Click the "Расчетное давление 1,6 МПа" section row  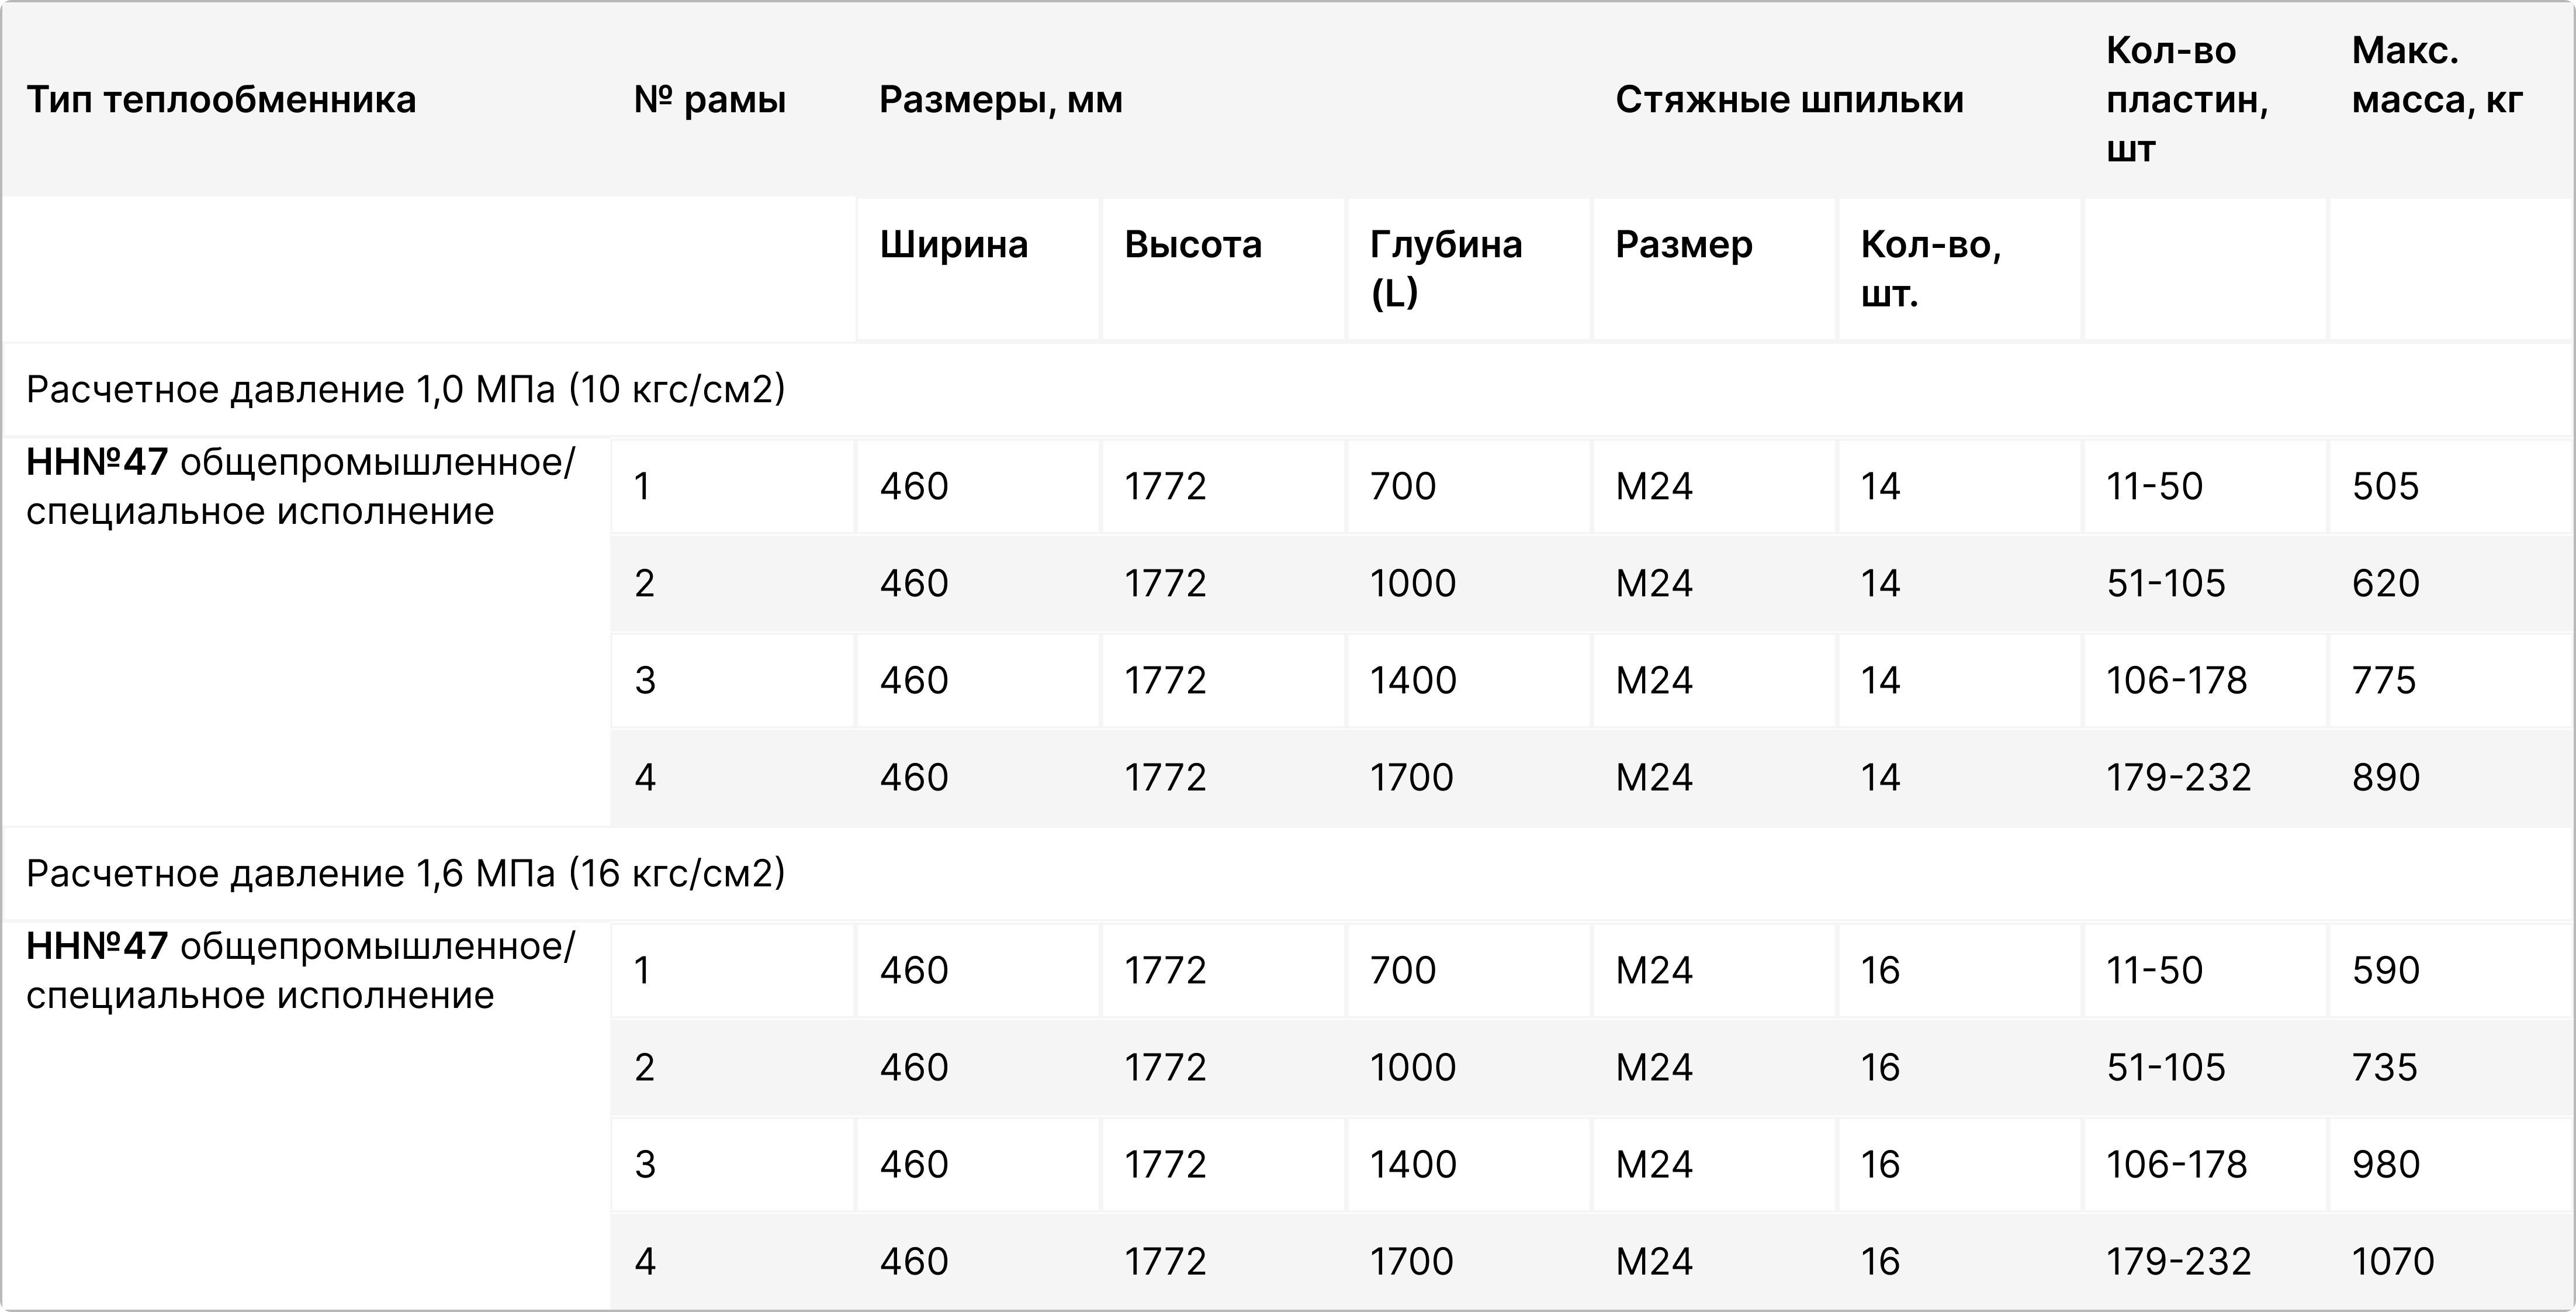pyautogui.click(x=406, y=873)
